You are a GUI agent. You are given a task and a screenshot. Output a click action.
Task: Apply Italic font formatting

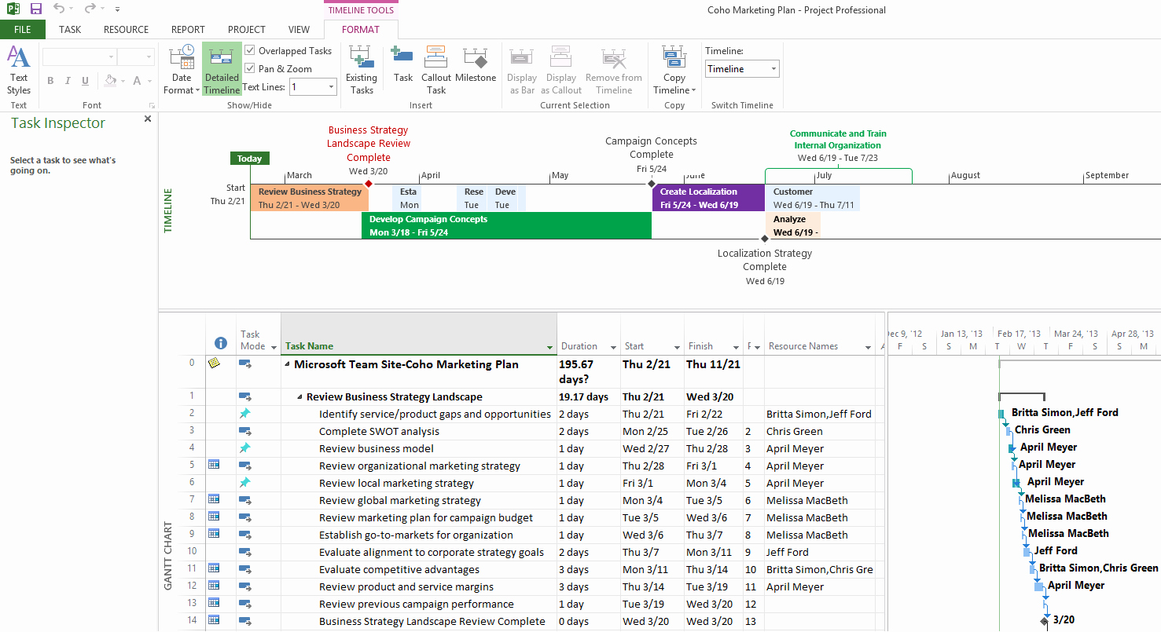68,81
